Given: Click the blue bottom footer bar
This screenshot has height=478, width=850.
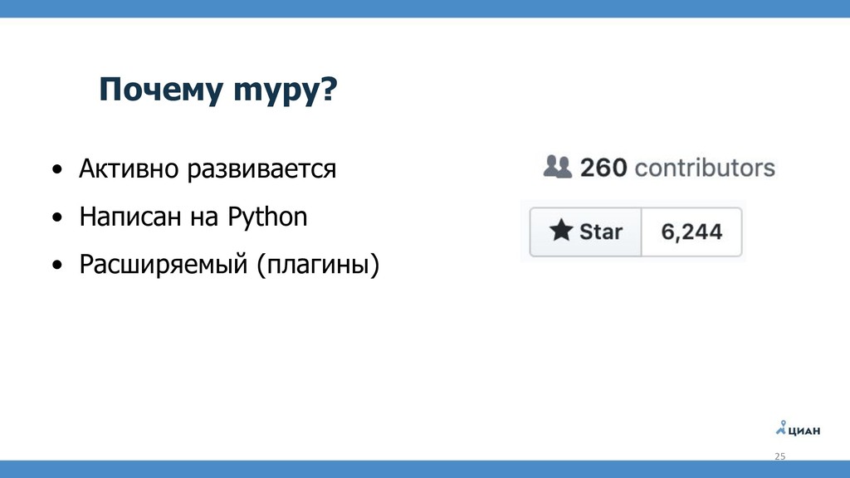Looking at the screenshot, I should 425,470.
